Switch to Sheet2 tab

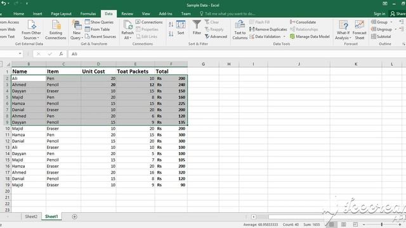[x=31, y=217]
